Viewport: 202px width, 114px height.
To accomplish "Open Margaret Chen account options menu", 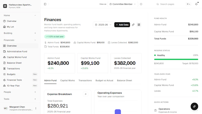I will point(36,108).
